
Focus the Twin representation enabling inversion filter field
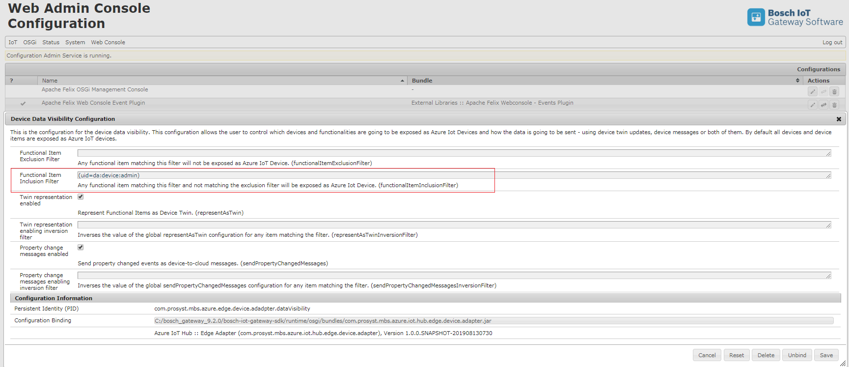coord(454,225)
